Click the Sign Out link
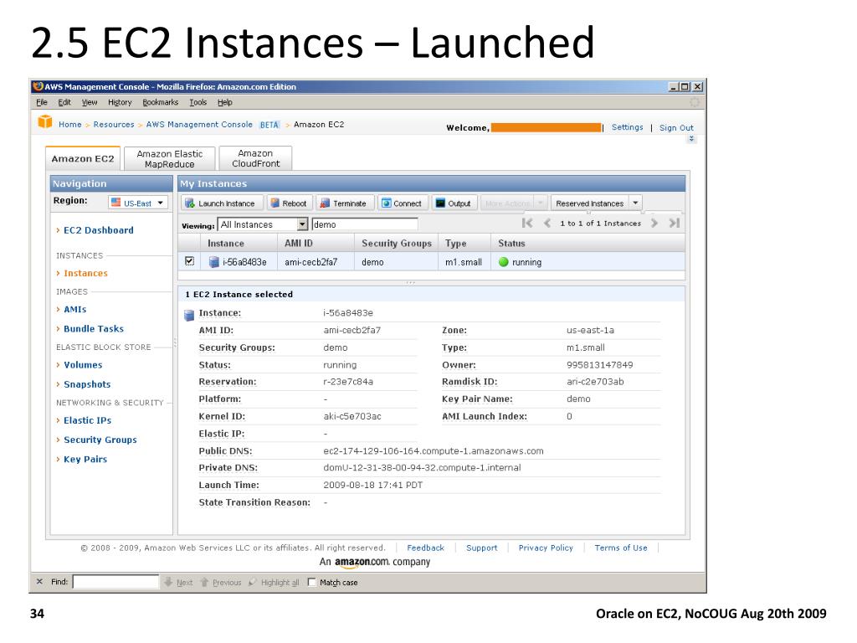857x643 pixels. 676,128
